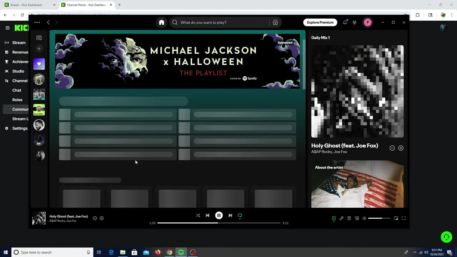Go back with Spotify's left arrow
Image resolution: width=457 pixels, height=257 pixels.
pyautogui.click(x=48, y=22)
